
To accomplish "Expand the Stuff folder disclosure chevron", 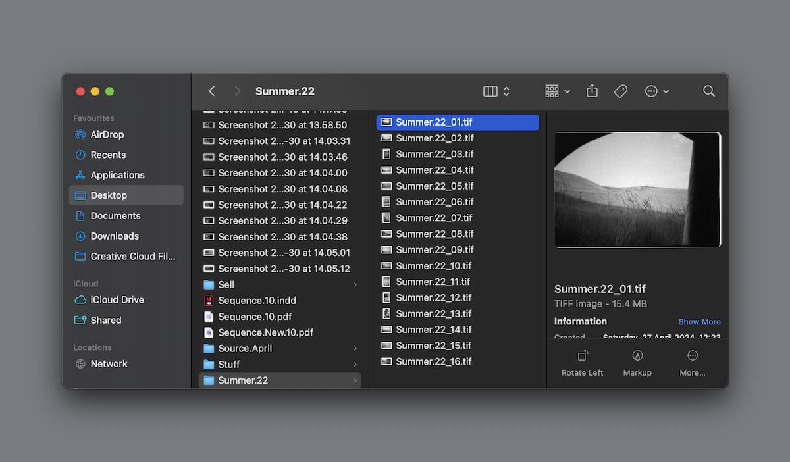I will tap(354, 364).
